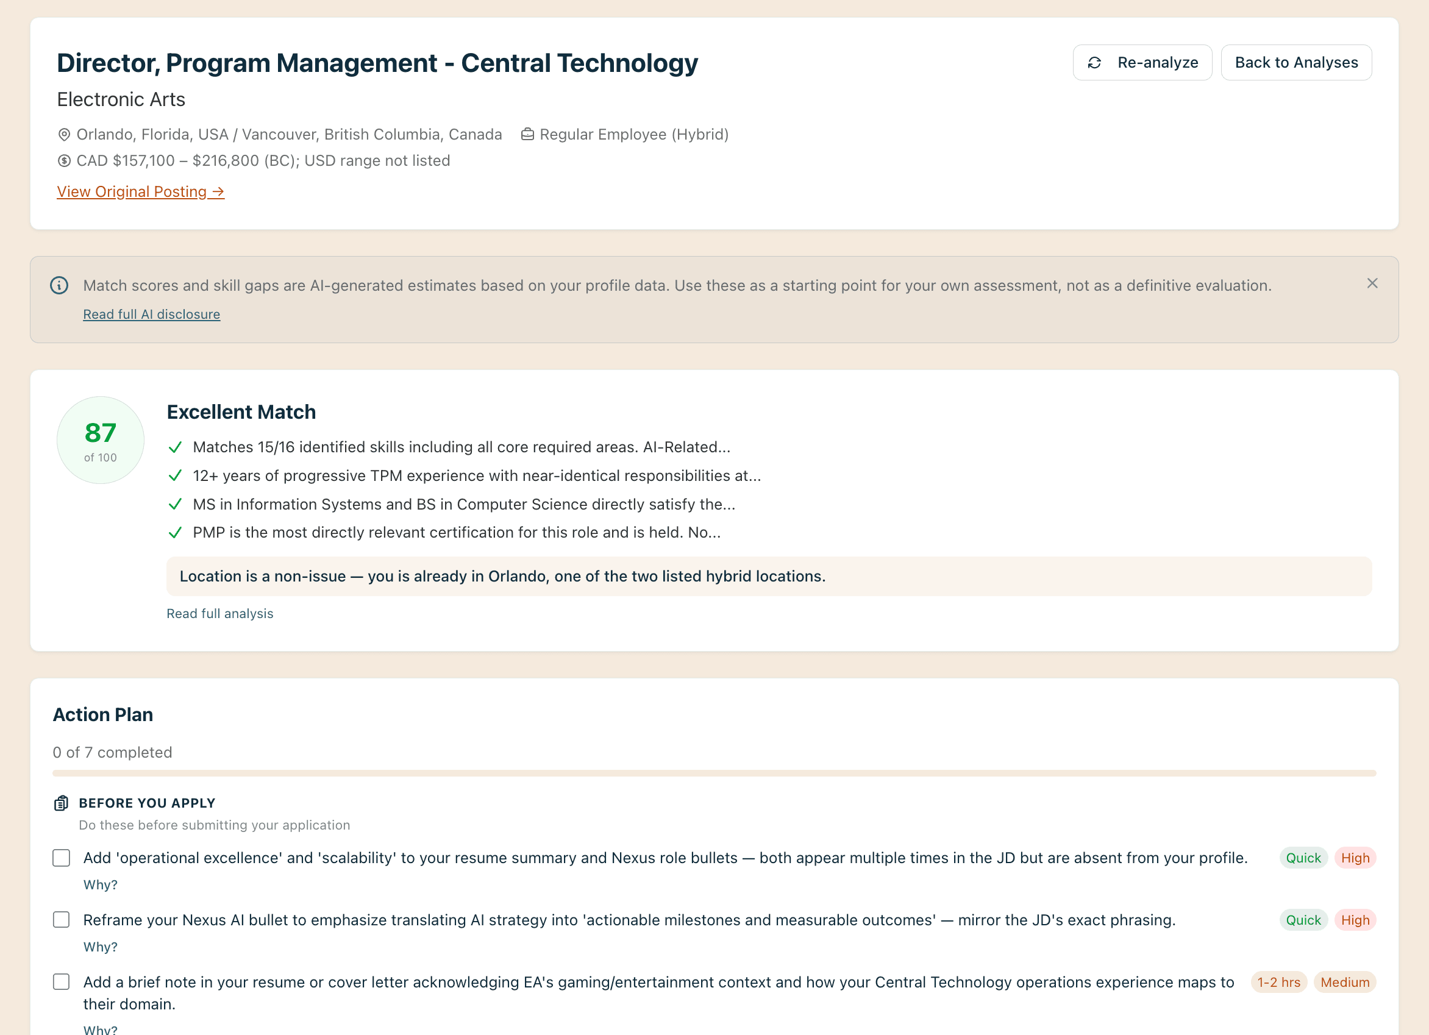Check the Nexus AI bullet reframing task

pyautogui.click(x=61, y=919)
